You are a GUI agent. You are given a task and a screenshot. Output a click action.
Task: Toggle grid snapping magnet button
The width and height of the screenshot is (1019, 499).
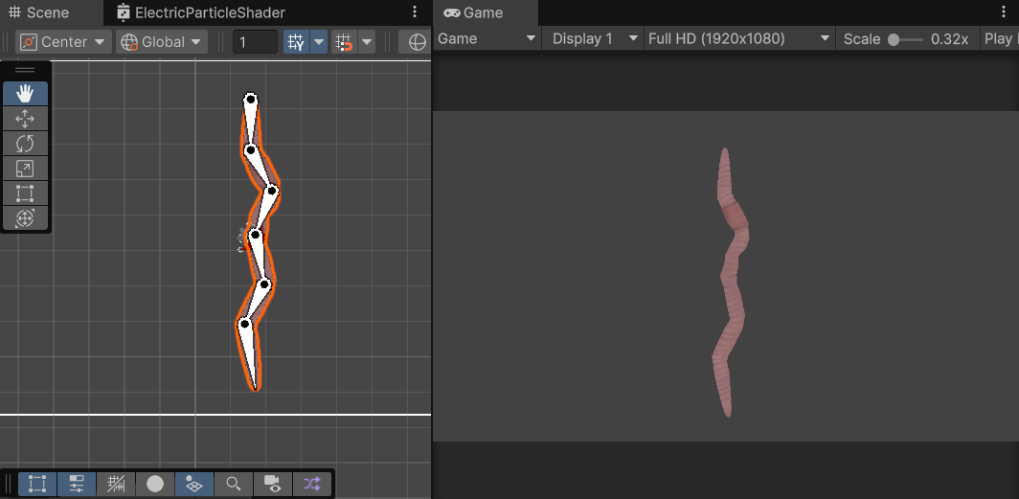(343, 42)
